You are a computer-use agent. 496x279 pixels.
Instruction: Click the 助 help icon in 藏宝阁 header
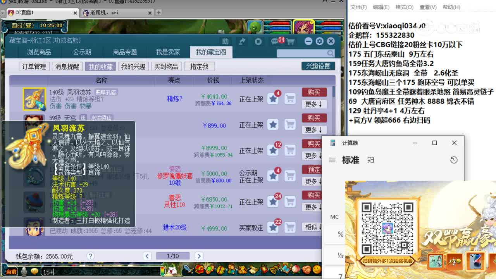click(x=225, y=41)
